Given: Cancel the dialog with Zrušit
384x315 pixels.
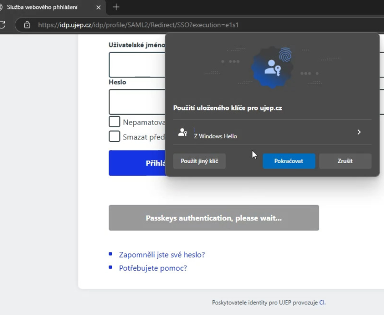Looking at the screenshot, I should (x=345, y=161).
